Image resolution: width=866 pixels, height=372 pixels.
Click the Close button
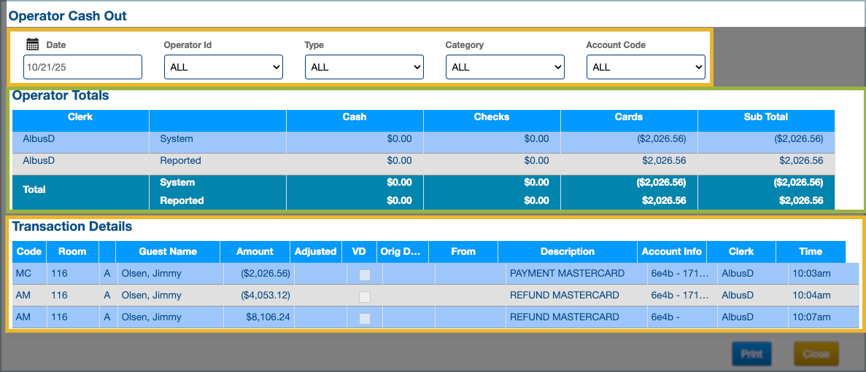[816, 355]
